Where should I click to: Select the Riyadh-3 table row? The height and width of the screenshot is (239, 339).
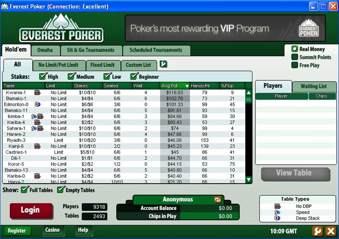pyautogui.click(x=124, y=140)
